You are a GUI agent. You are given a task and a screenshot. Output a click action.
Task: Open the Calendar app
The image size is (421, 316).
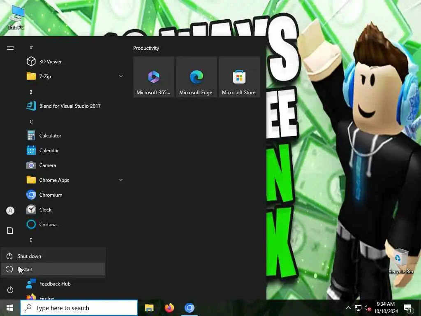coord(75,151)
